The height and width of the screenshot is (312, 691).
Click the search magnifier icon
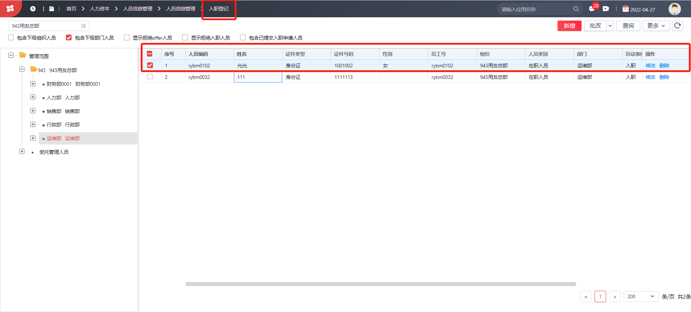click(576, 9)
